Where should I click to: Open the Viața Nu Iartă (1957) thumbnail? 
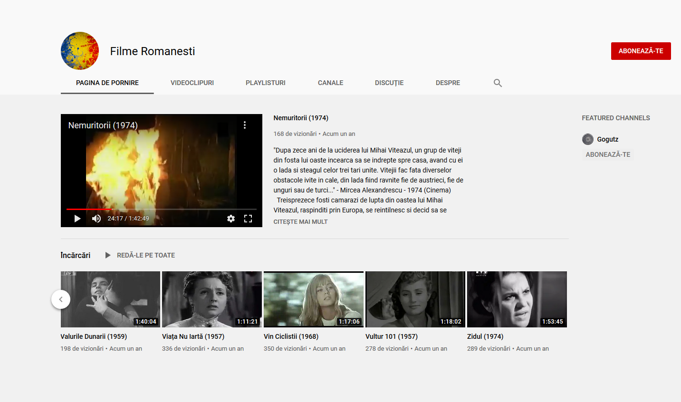point(212,299)
